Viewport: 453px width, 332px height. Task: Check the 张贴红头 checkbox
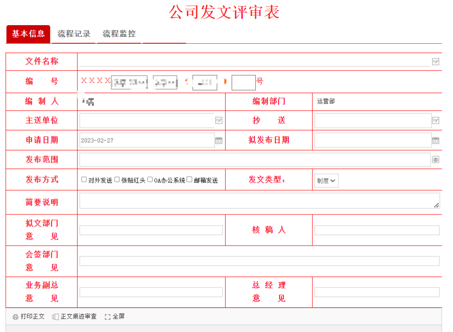click(117, 180)
